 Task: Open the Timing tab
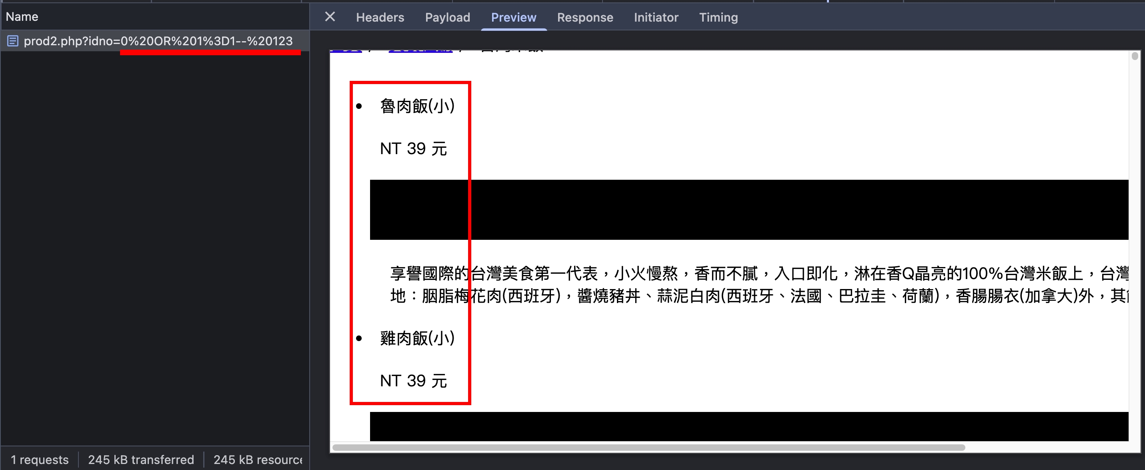point(718,17)
